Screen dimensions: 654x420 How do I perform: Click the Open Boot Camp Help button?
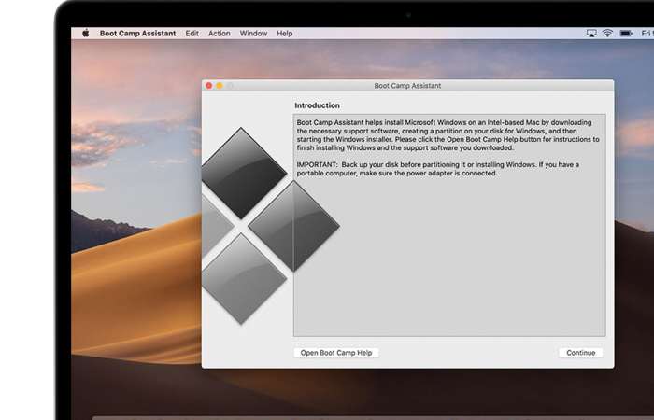(336, 353)
